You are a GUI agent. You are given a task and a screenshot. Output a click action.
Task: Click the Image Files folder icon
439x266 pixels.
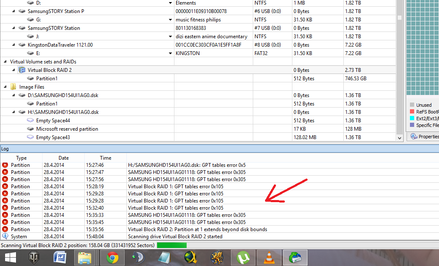[x=13, y=87]
